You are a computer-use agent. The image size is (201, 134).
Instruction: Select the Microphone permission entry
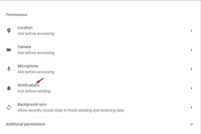coord(100,69)
